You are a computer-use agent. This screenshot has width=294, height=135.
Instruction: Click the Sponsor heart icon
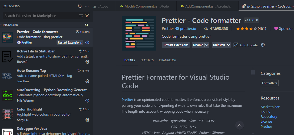(x=276, y=29)
